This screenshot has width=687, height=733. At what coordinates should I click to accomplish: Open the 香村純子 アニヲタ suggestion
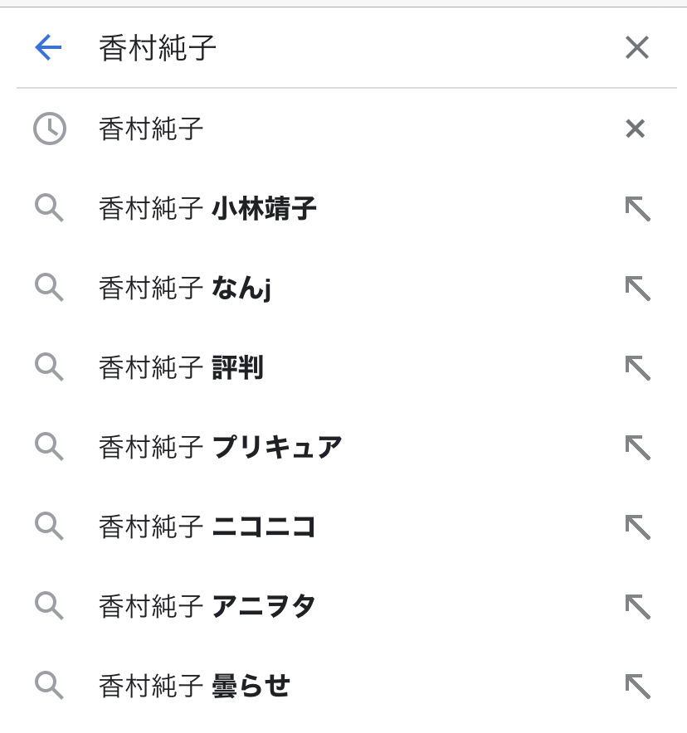[207, 606]
